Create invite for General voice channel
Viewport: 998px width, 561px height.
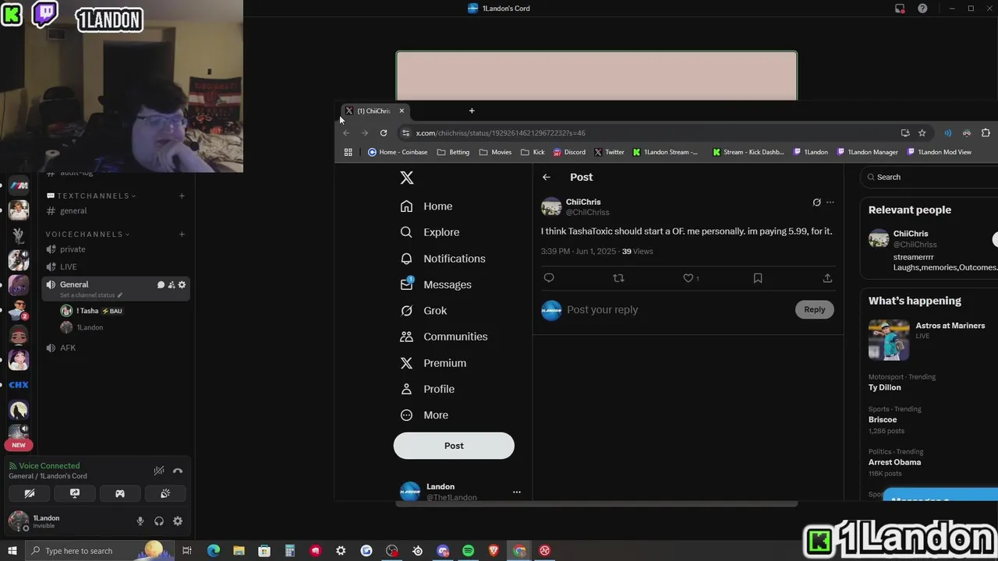[x=172, y=285]
